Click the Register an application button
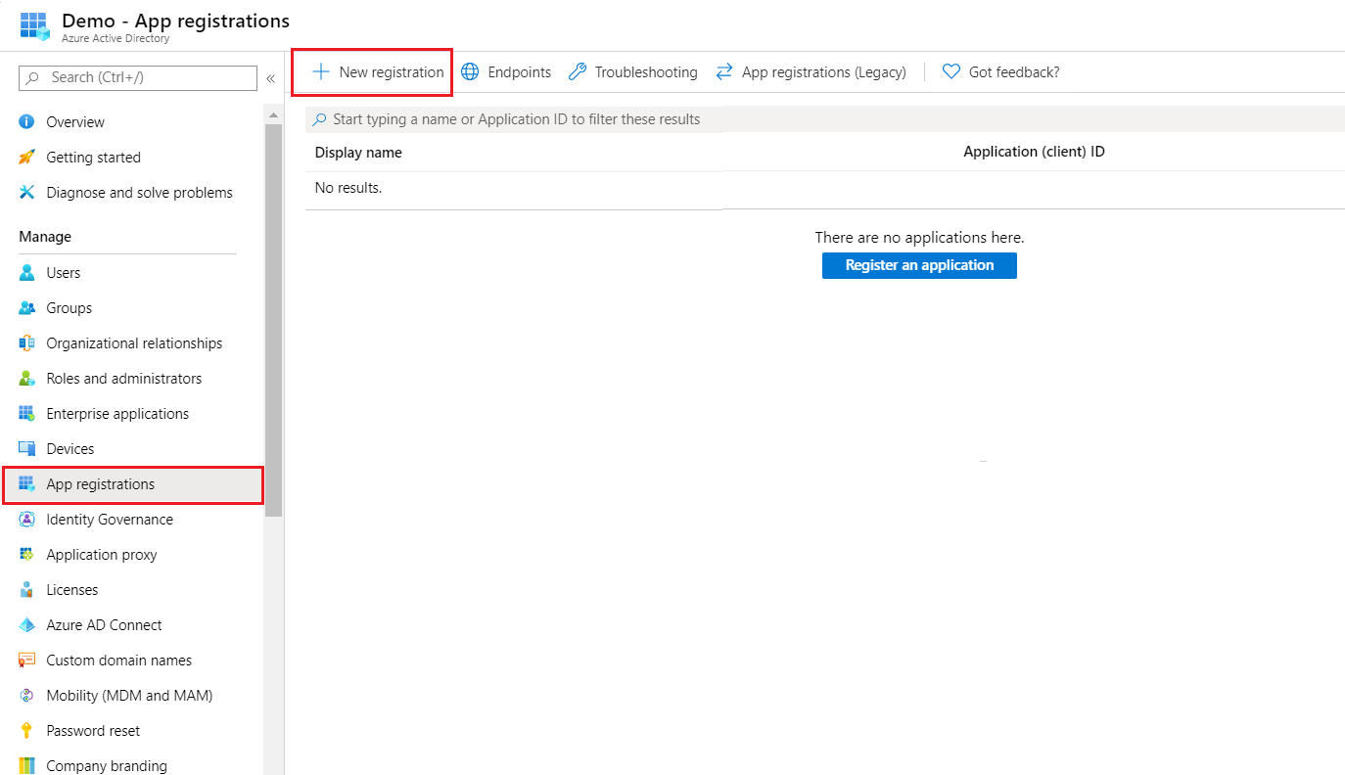 click(x=919, y=265)
